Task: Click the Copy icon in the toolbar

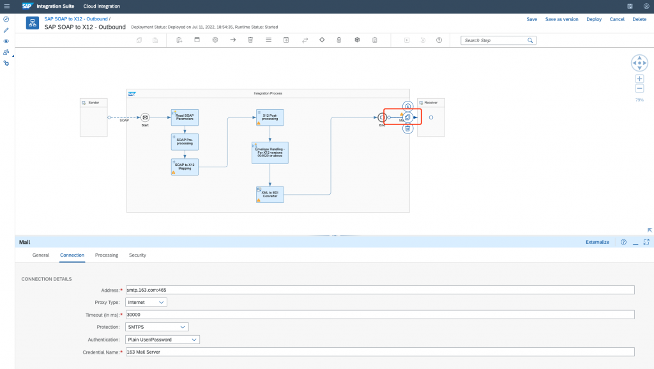Action: click(139, 40)
